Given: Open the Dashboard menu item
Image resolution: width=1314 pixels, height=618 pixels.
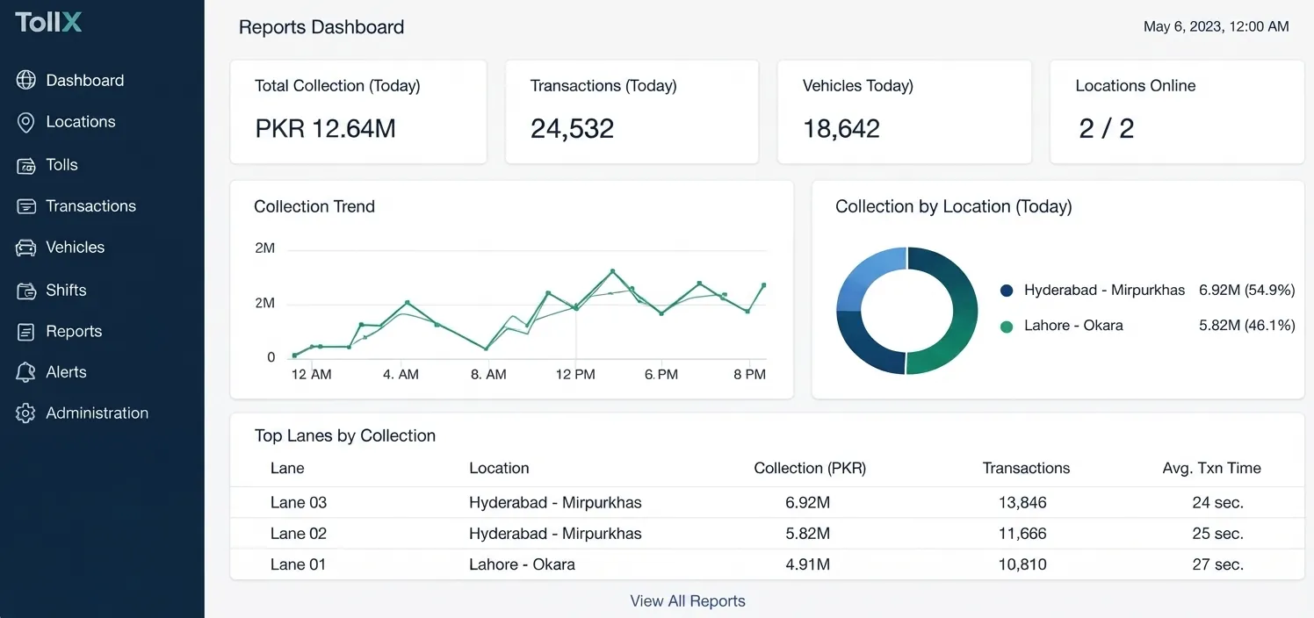Looking at the screenshot, I should 85,80.
